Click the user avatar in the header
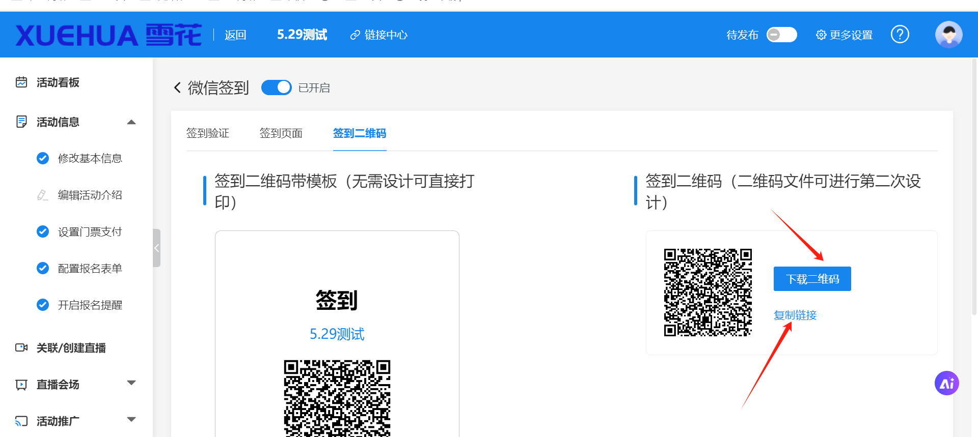The width and height of the screenshot is (978, 437). point(948,35)
